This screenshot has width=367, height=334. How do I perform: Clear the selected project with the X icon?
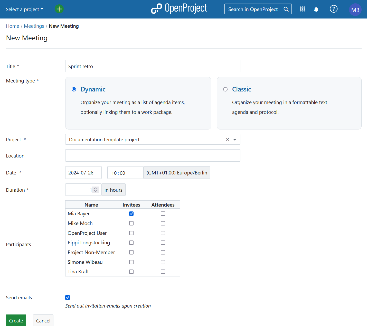coord(227,140)
